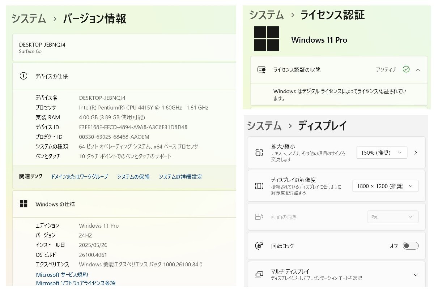Viewport: 434px width, 296px height.
Task: Click the green check mark next to アクティブ
Action: (406, 69)
